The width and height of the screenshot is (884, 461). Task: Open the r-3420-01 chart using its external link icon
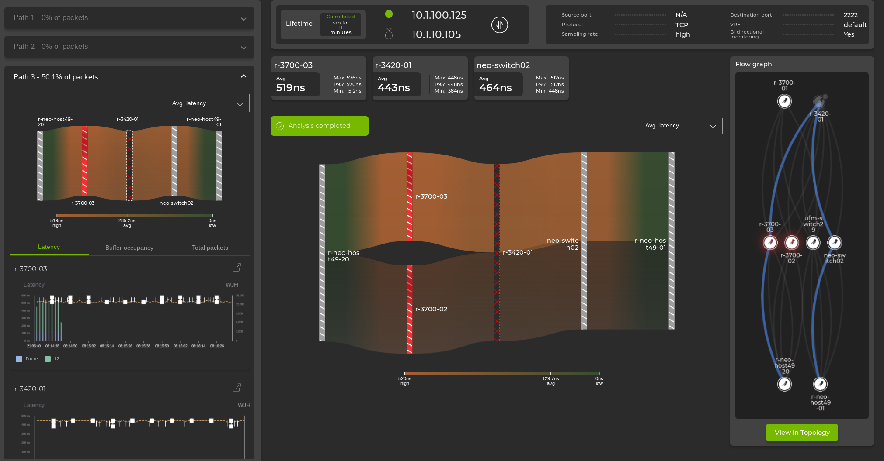tap(236, 388)
